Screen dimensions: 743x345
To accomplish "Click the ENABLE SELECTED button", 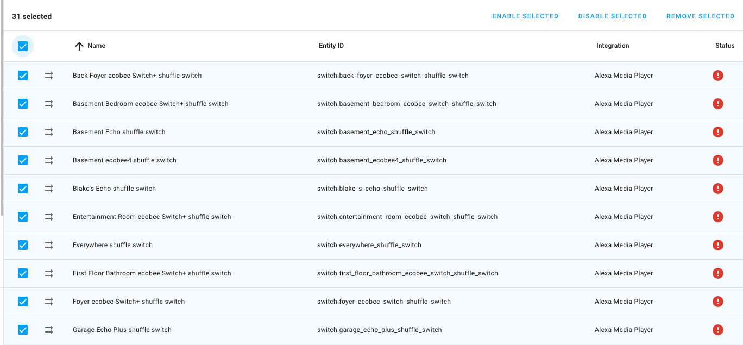I will click(x=525, y=16).
